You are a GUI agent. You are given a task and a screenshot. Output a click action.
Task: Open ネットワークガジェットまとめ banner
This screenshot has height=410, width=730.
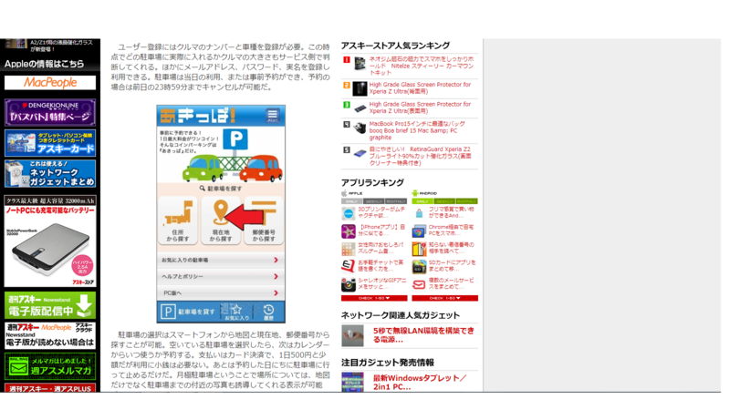[50, 174]
